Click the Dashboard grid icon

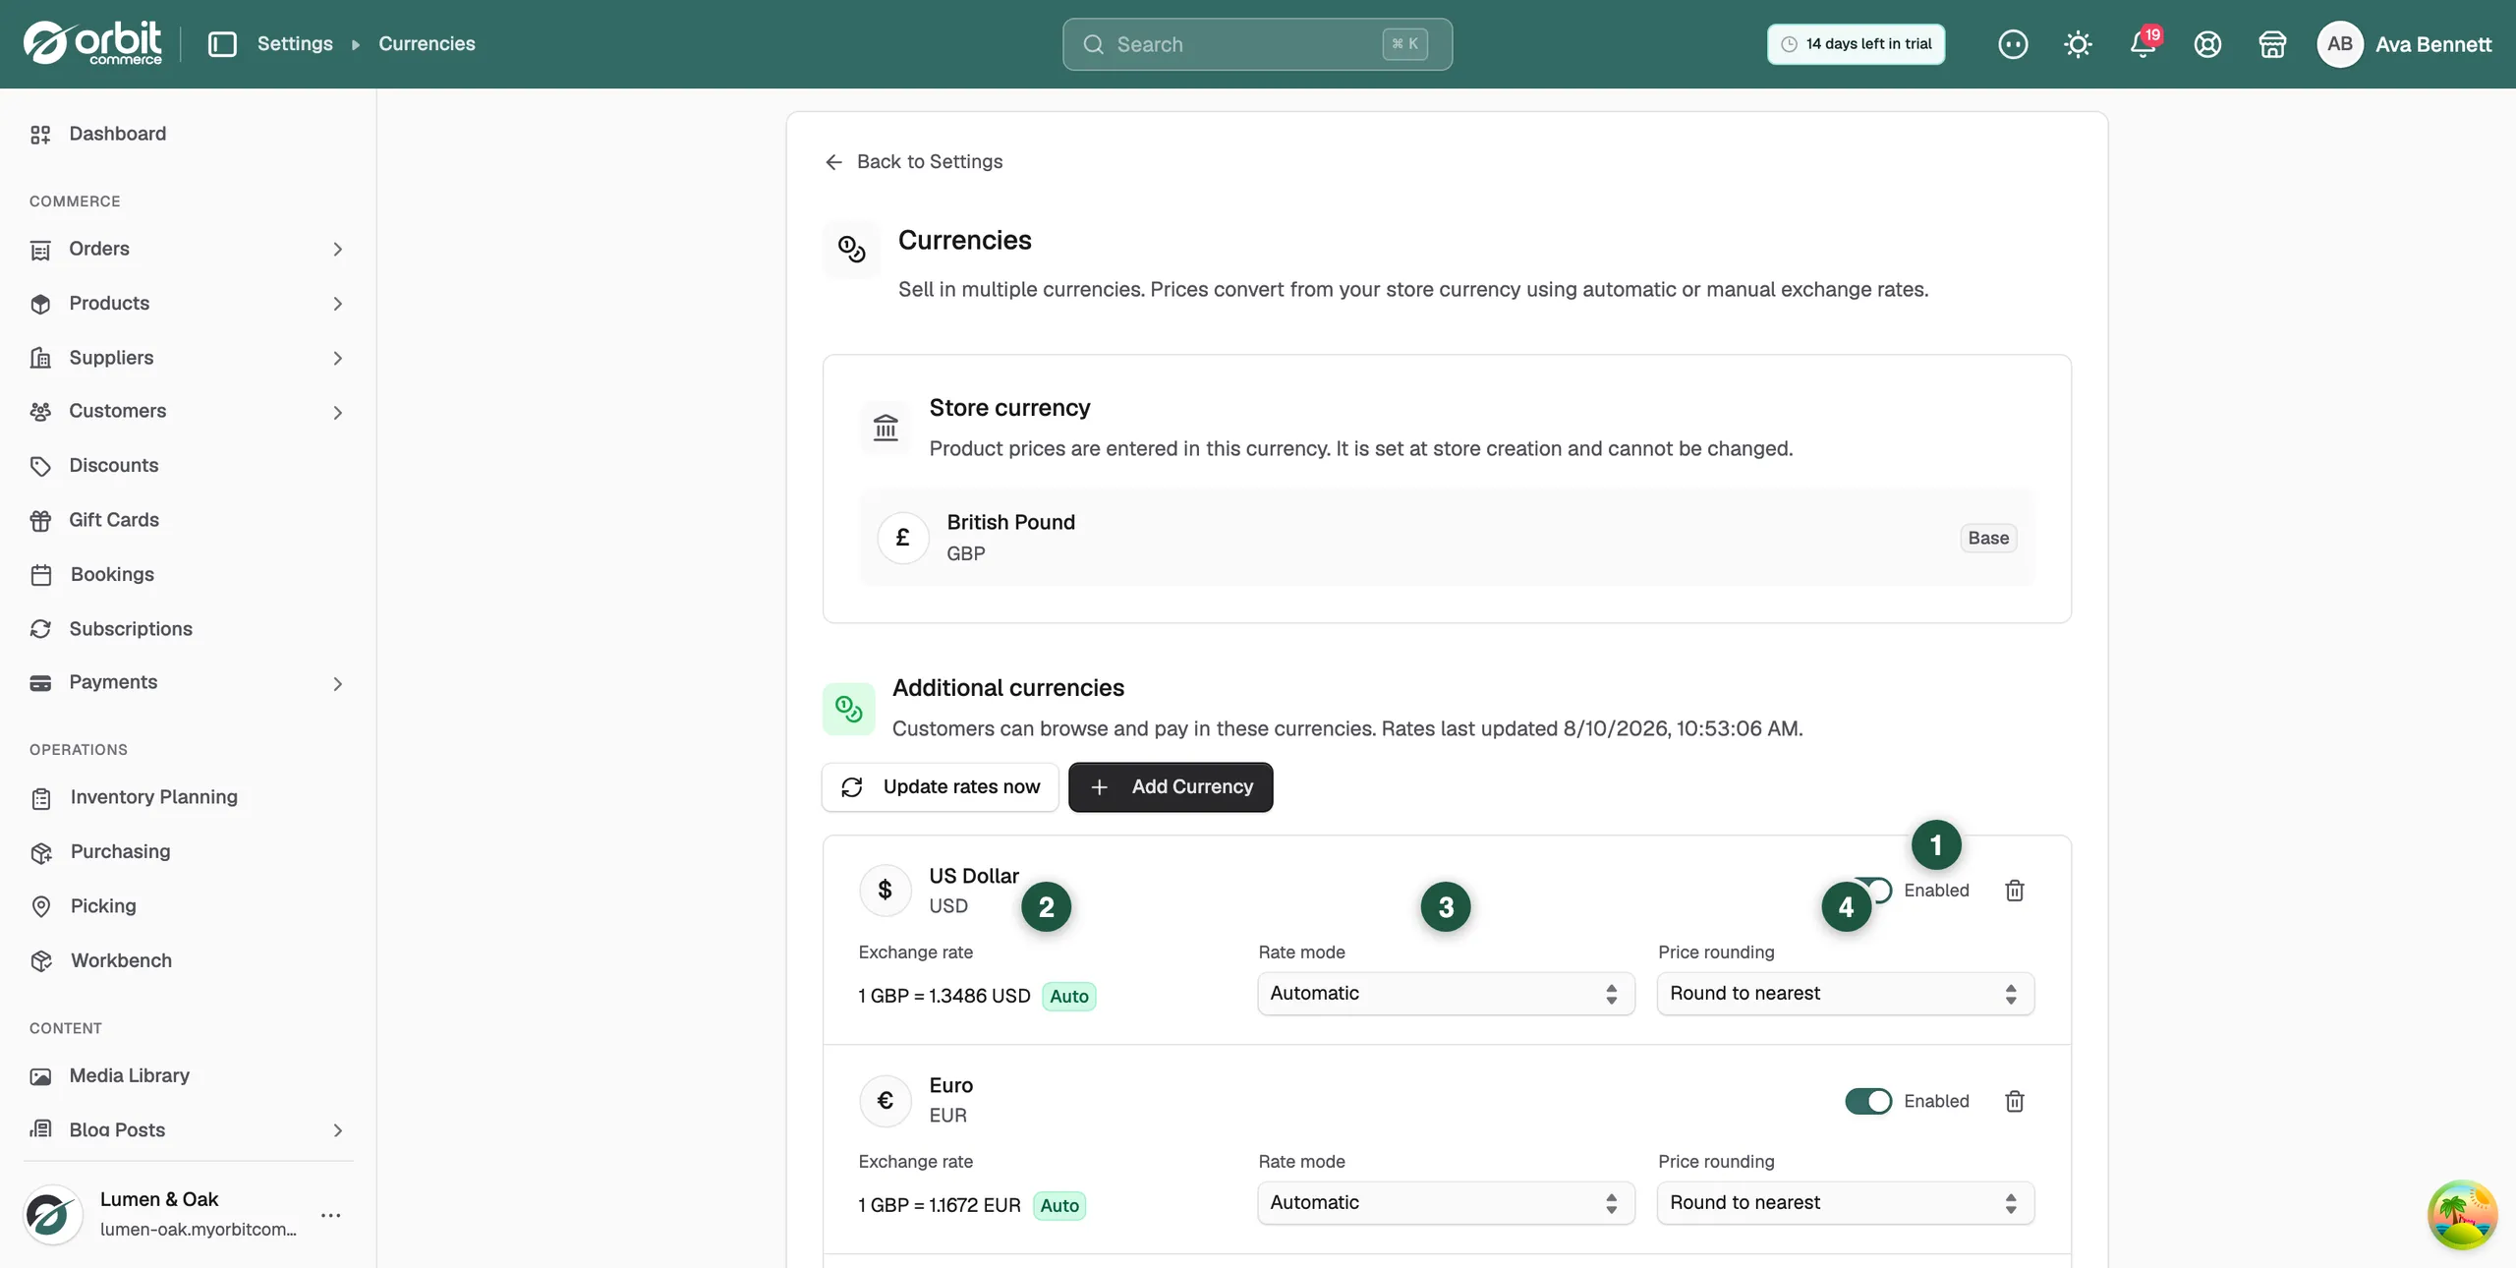click(x=40, y=135)
